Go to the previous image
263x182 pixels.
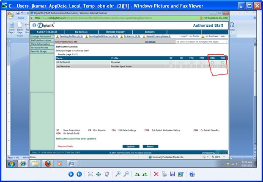pos(70,174)
